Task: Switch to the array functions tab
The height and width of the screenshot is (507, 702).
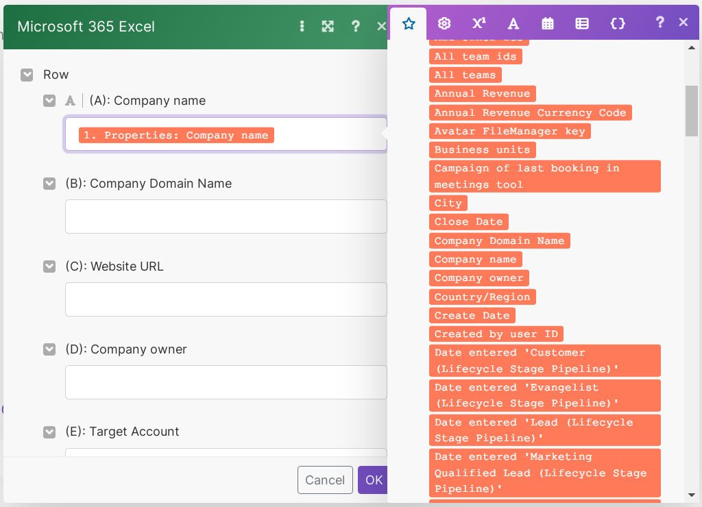Action: pyautogui.click(x=582, y=23)
